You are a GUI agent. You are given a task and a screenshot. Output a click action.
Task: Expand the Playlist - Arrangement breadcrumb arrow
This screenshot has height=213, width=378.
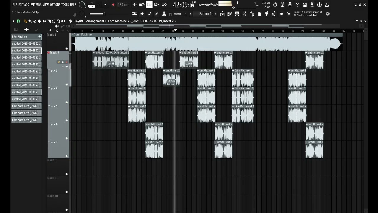pyautogui.click(x=106, y=21)
